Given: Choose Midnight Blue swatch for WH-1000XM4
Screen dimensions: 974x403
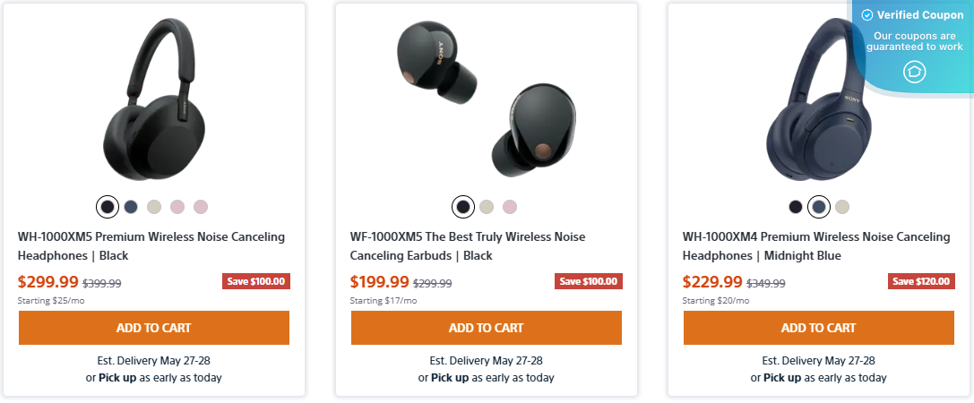Looking at the screenshot, I should pos(818,207).
